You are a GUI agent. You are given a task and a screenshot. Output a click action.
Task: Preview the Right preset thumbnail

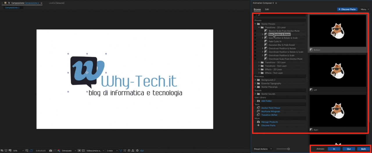[337, 111]
